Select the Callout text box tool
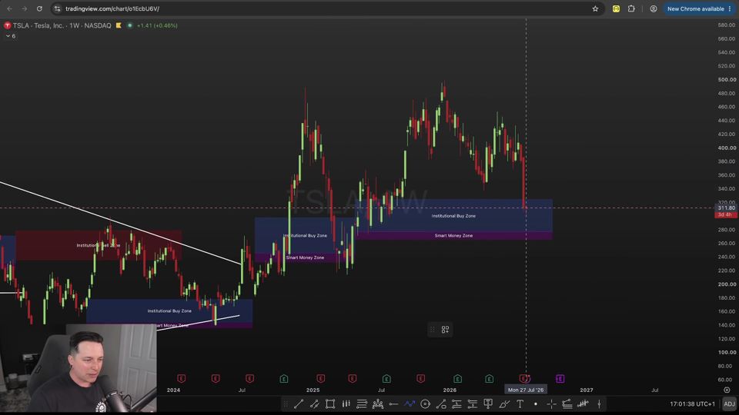The width and height of the screenshot is (739, 415). pyautogui.click(x=488, y=403)
